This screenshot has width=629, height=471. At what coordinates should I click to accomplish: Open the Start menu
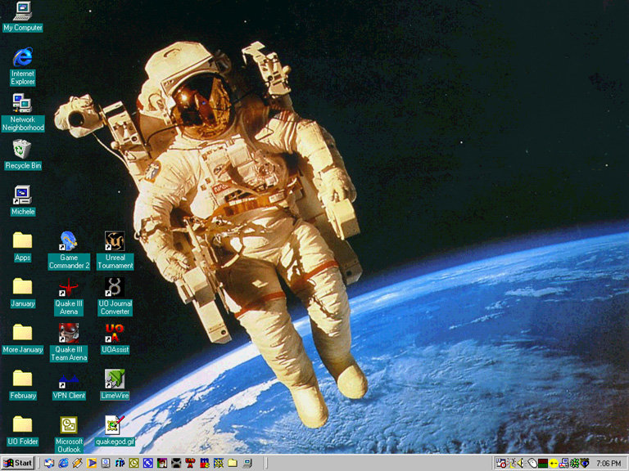pos(18,463)
